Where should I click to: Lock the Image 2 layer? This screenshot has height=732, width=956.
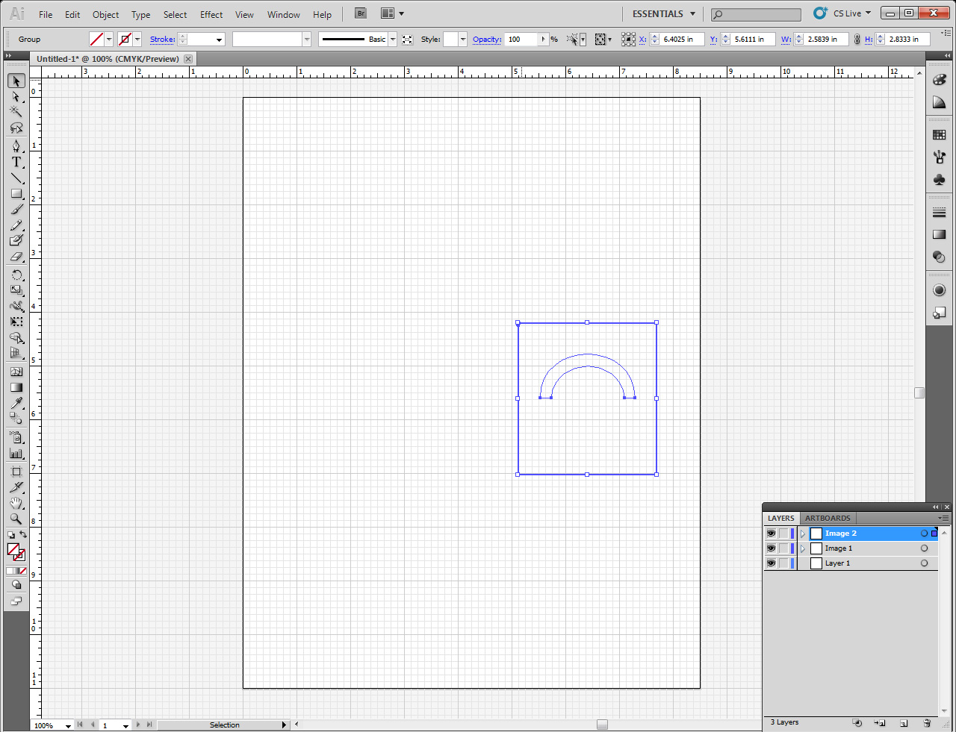pos(783,534)
